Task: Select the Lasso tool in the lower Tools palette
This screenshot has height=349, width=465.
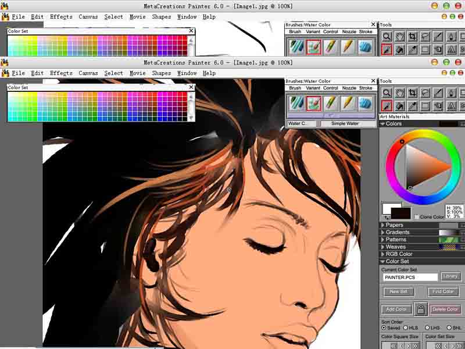Action: coord(425,93)
